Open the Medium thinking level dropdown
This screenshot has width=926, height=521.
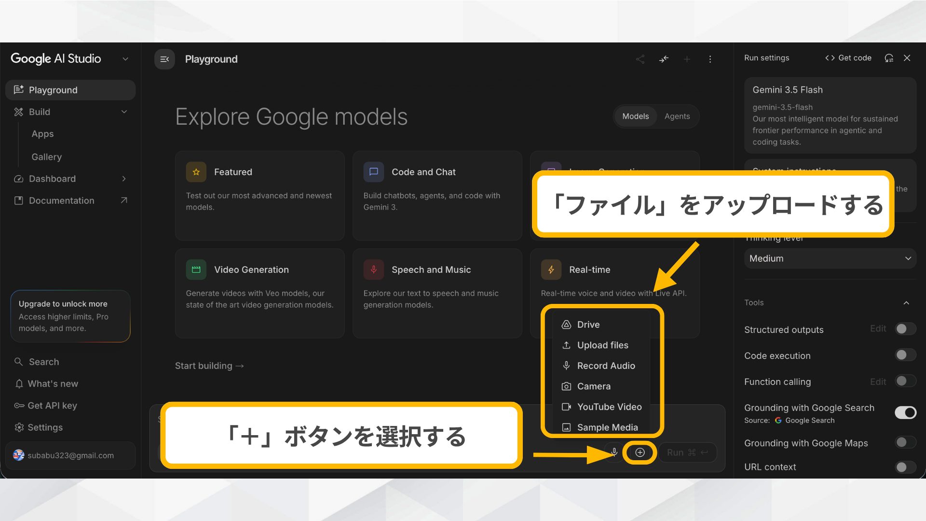[830, 259]
